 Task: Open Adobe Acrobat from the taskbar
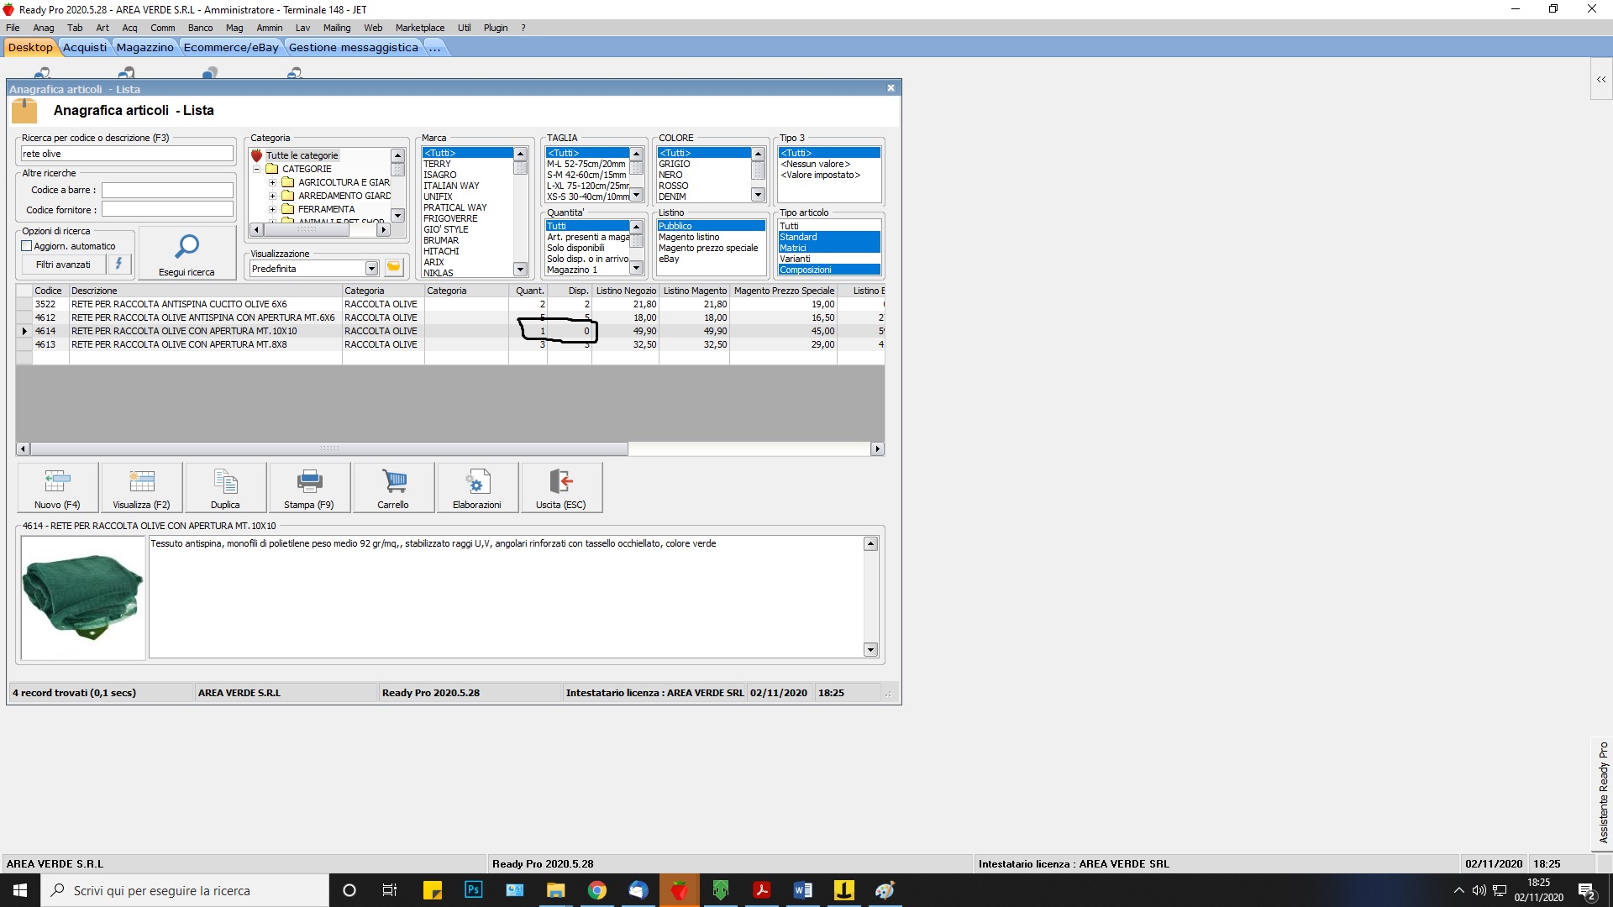(x=762, y=890)
